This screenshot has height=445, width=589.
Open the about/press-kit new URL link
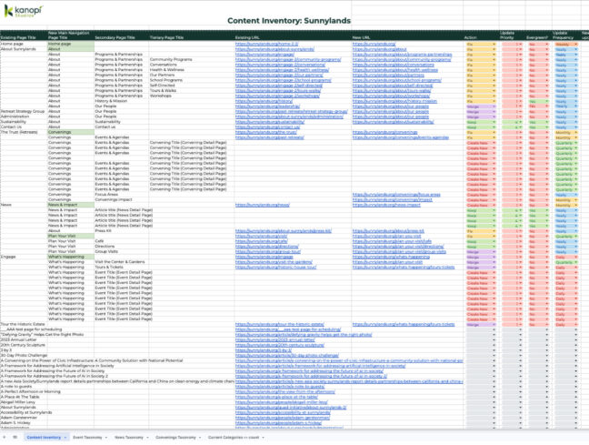[x=388, y=231]
